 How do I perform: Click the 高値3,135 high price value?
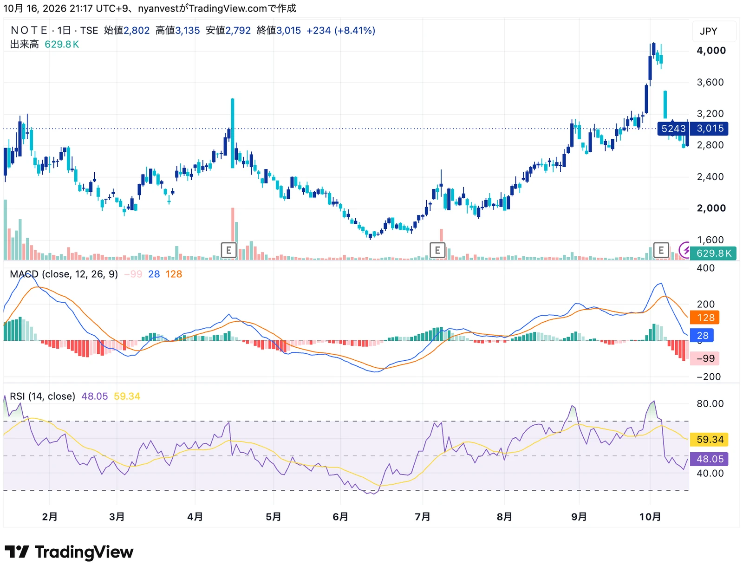[x=178, y=31]
